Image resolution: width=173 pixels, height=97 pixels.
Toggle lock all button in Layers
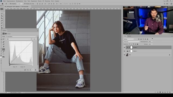point(138,44)
